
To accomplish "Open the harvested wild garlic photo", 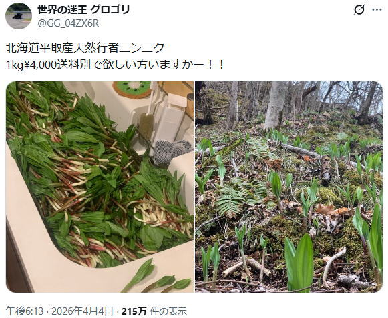I will [100, 187].
